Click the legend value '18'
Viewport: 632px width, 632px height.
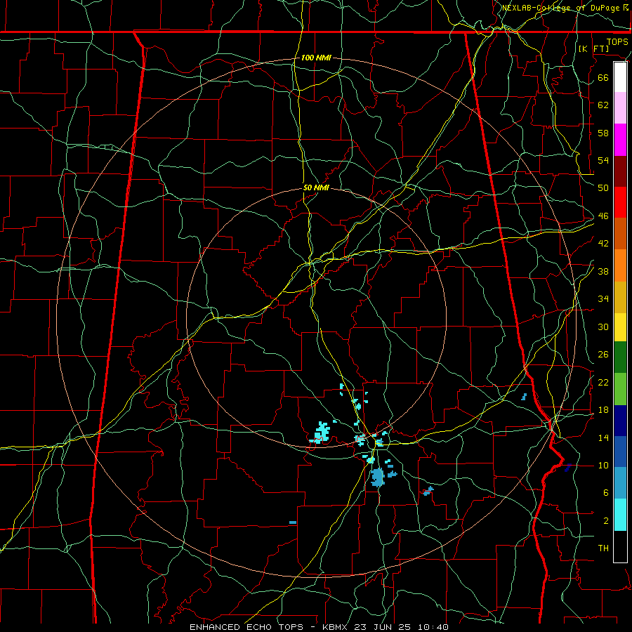pos(603,410)
